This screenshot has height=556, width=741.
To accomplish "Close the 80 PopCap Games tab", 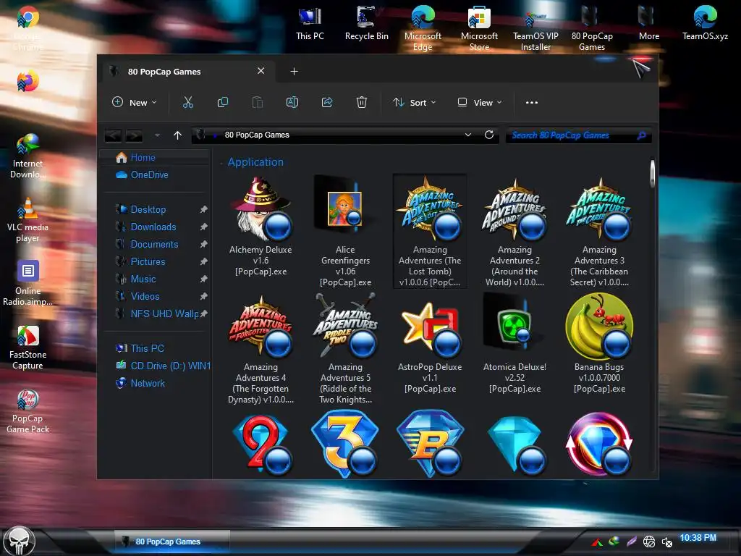I will [x=261, y=71].
